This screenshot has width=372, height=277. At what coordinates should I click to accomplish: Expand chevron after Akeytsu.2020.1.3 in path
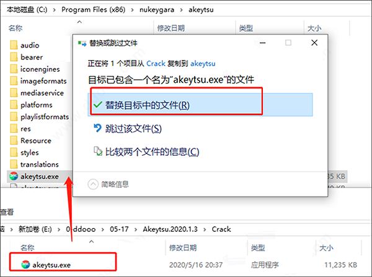pos(205,229)
